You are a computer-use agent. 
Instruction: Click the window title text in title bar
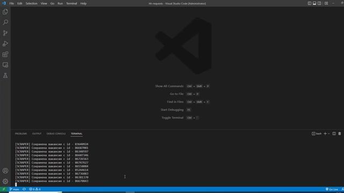click(177, 3)
